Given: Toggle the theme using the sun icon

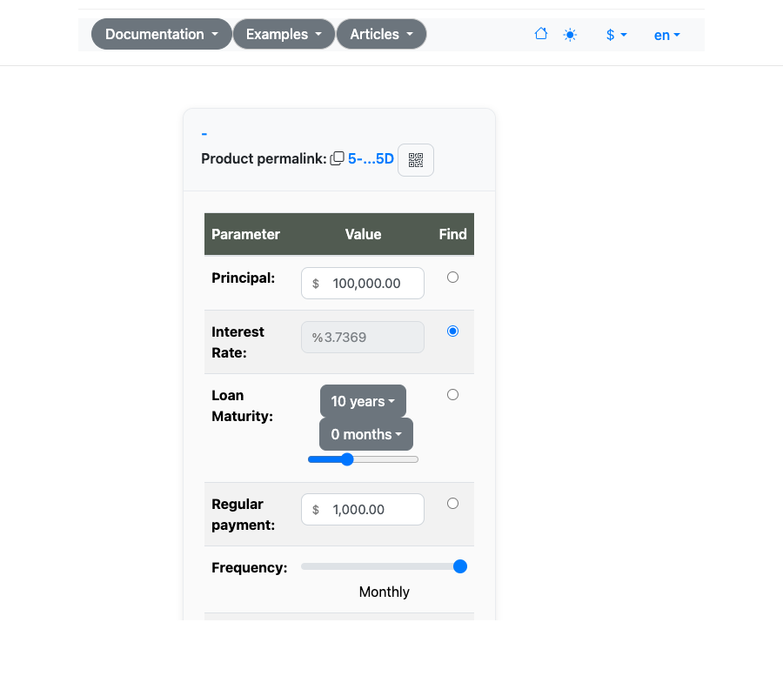Looking at the screenshot, I should (570, 34).
